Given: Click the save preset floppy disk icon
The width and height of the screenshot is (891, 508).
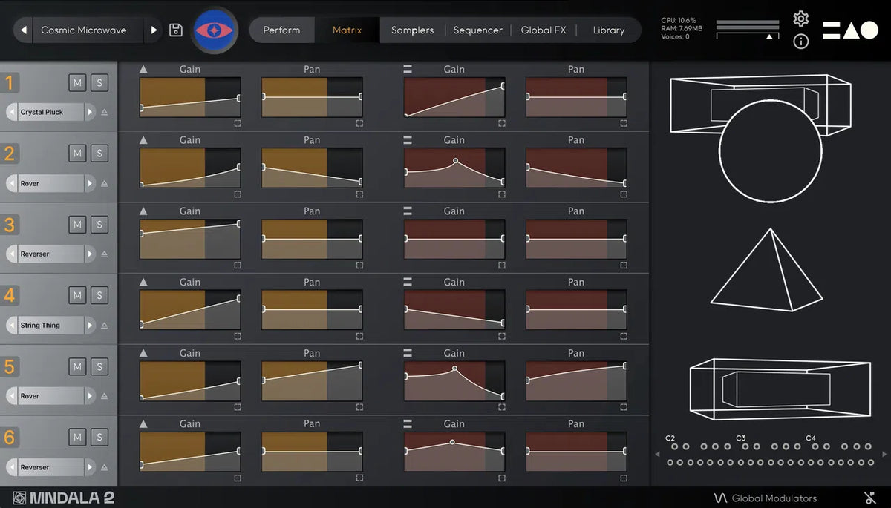Looking at the screenshot, I should [176, 30].
